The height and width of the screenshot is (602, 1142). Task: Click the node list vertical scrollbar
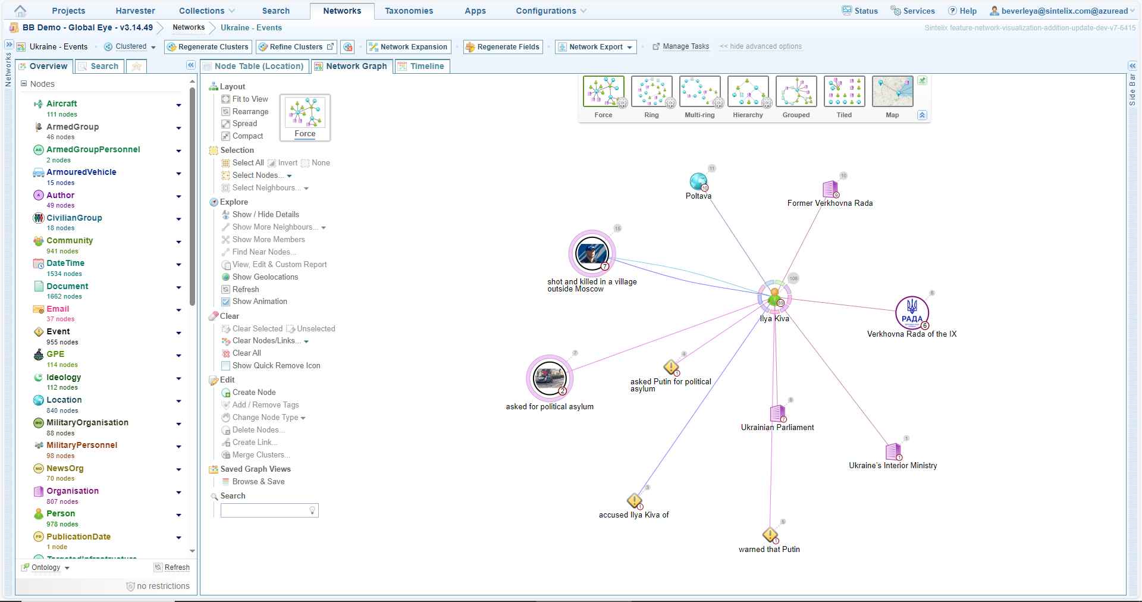click(x=192, y=196)
